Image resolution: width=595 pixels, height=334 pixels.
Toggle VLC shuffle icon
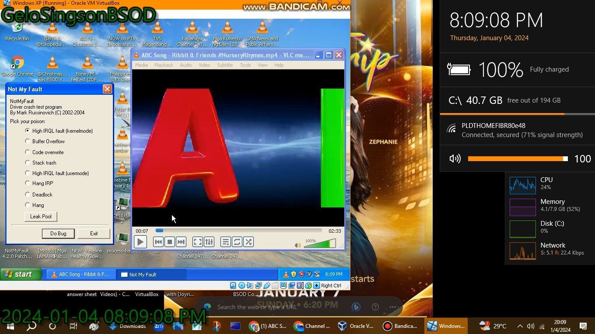(x=248, y=242)
